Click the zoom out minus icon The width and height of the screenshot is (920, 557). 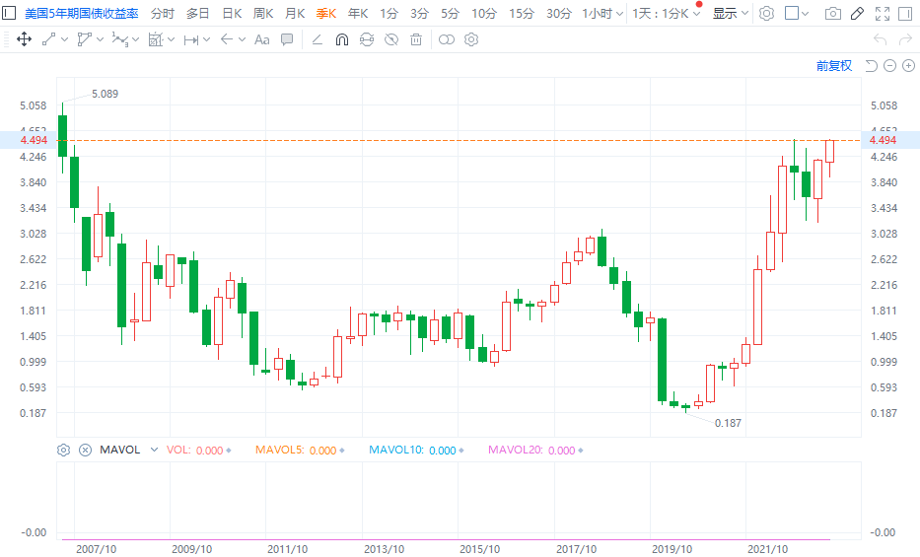tap(890, 66)
